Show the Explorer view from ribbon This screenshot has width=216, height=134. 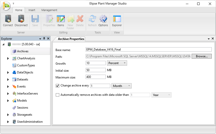click(x=117, y=21)
